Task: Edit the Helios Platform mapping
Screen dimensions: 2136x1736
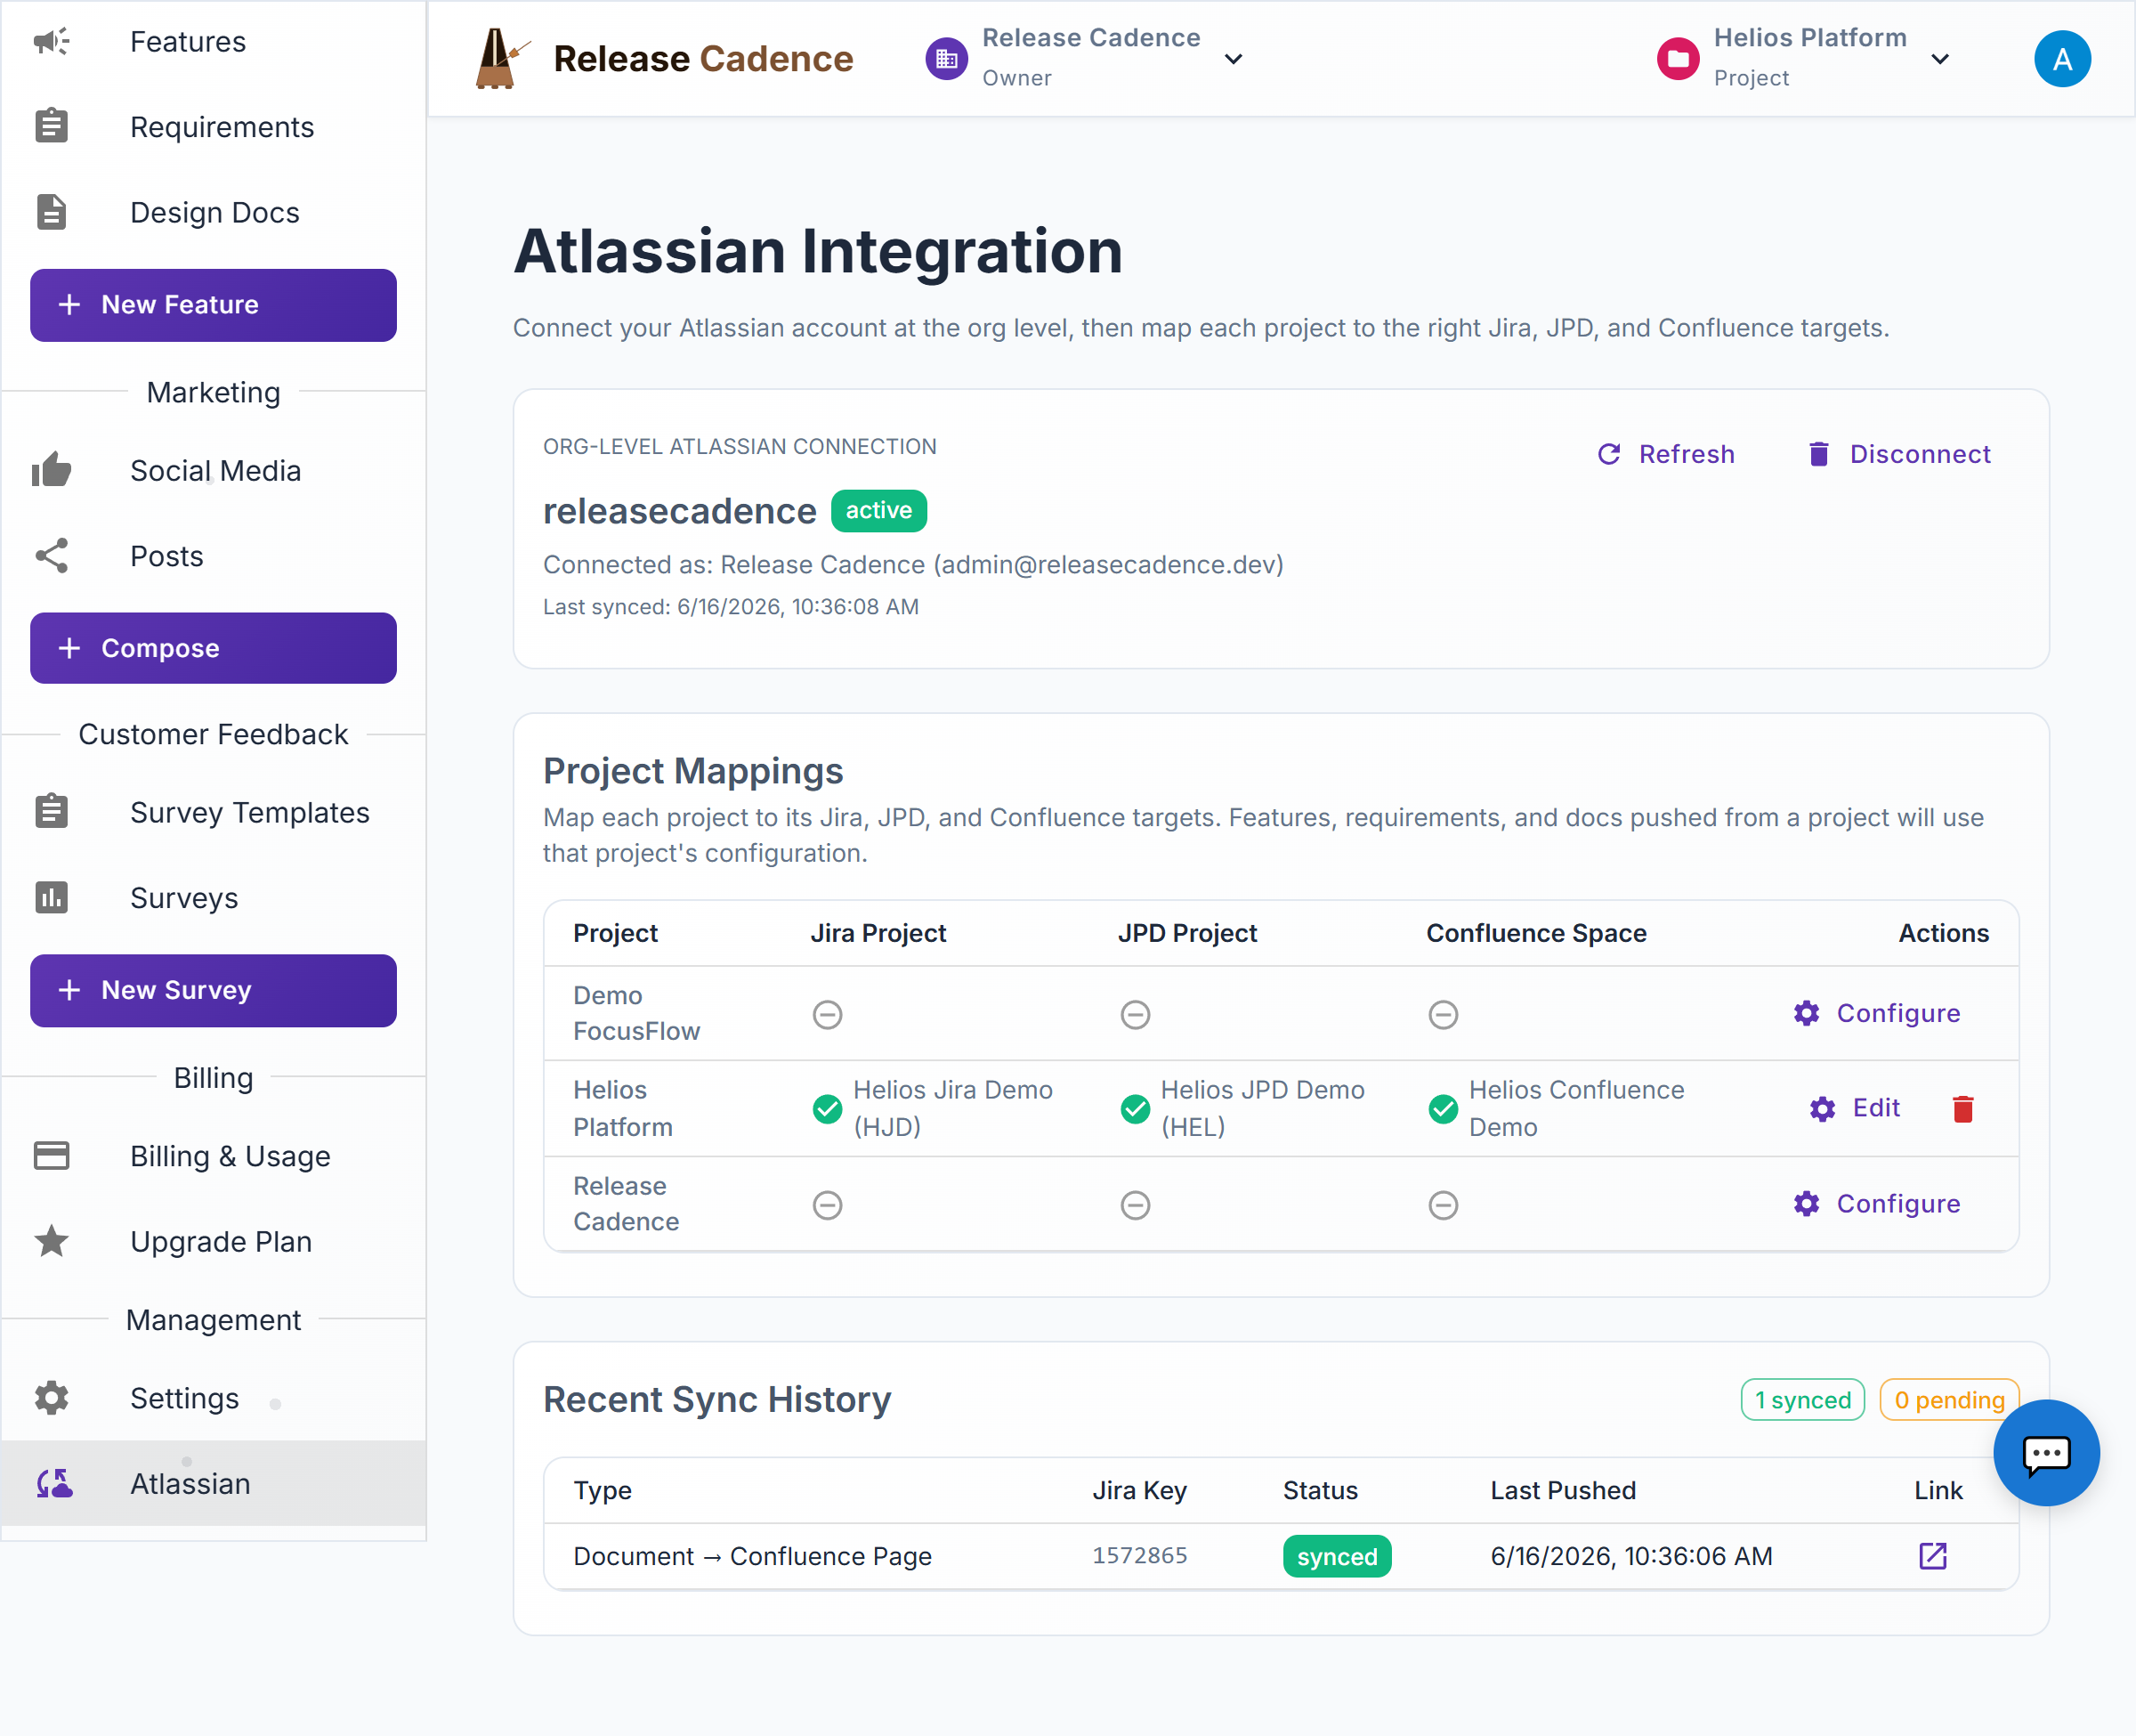Action: [x=1855, y=1108]
